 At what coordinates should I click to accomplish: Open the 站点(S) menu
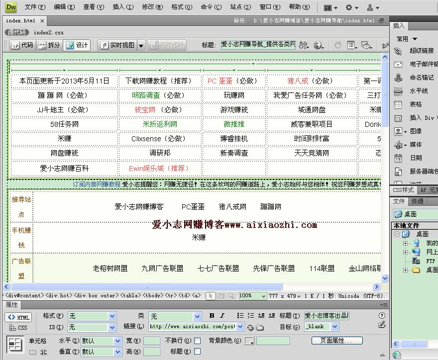[240, 7]
